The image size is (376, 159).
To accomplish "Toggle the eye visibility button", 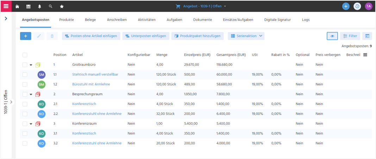I will click(332, 36).
